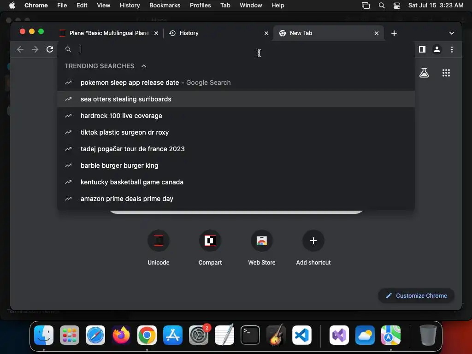The width and height of the screenshot is (472, 354).
Task: Click the omnibox search magnifier icon
Action: (x=68, y=49)
